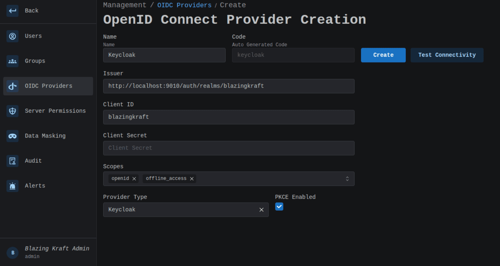Follow the OIDC Providers breadcrumb link

(184, 5)
